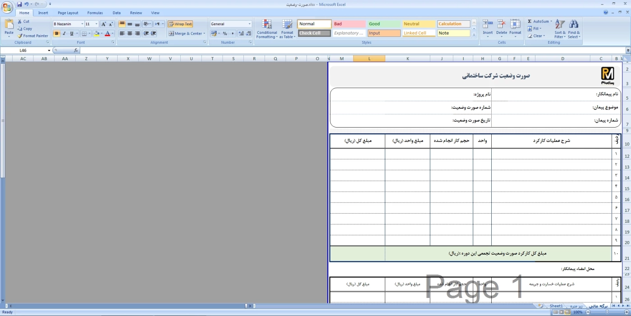Apply the Linked Cell style
Viewport: 631px width, 316px height.
coord(418,33)
